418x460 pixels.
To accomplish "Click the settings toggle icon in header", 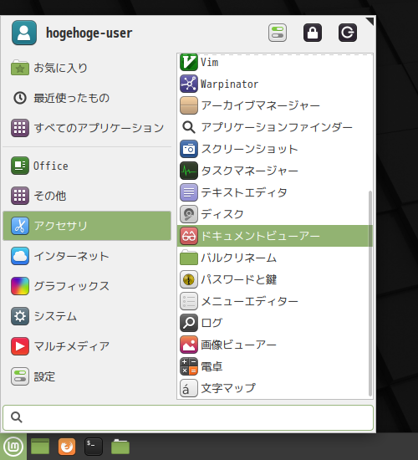I will pyautogui.click(x=278, y=33).
